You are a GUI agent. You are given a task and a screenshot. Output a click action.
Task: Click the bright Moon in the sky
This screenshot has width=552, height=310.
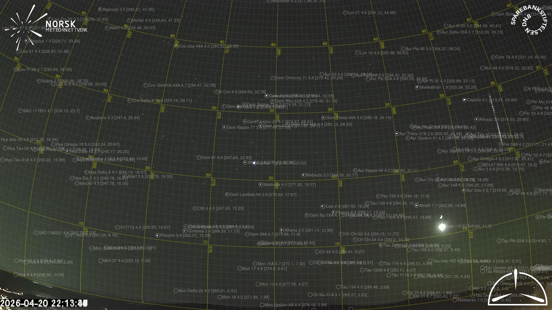pyautogui.click(x=442, y=227)
